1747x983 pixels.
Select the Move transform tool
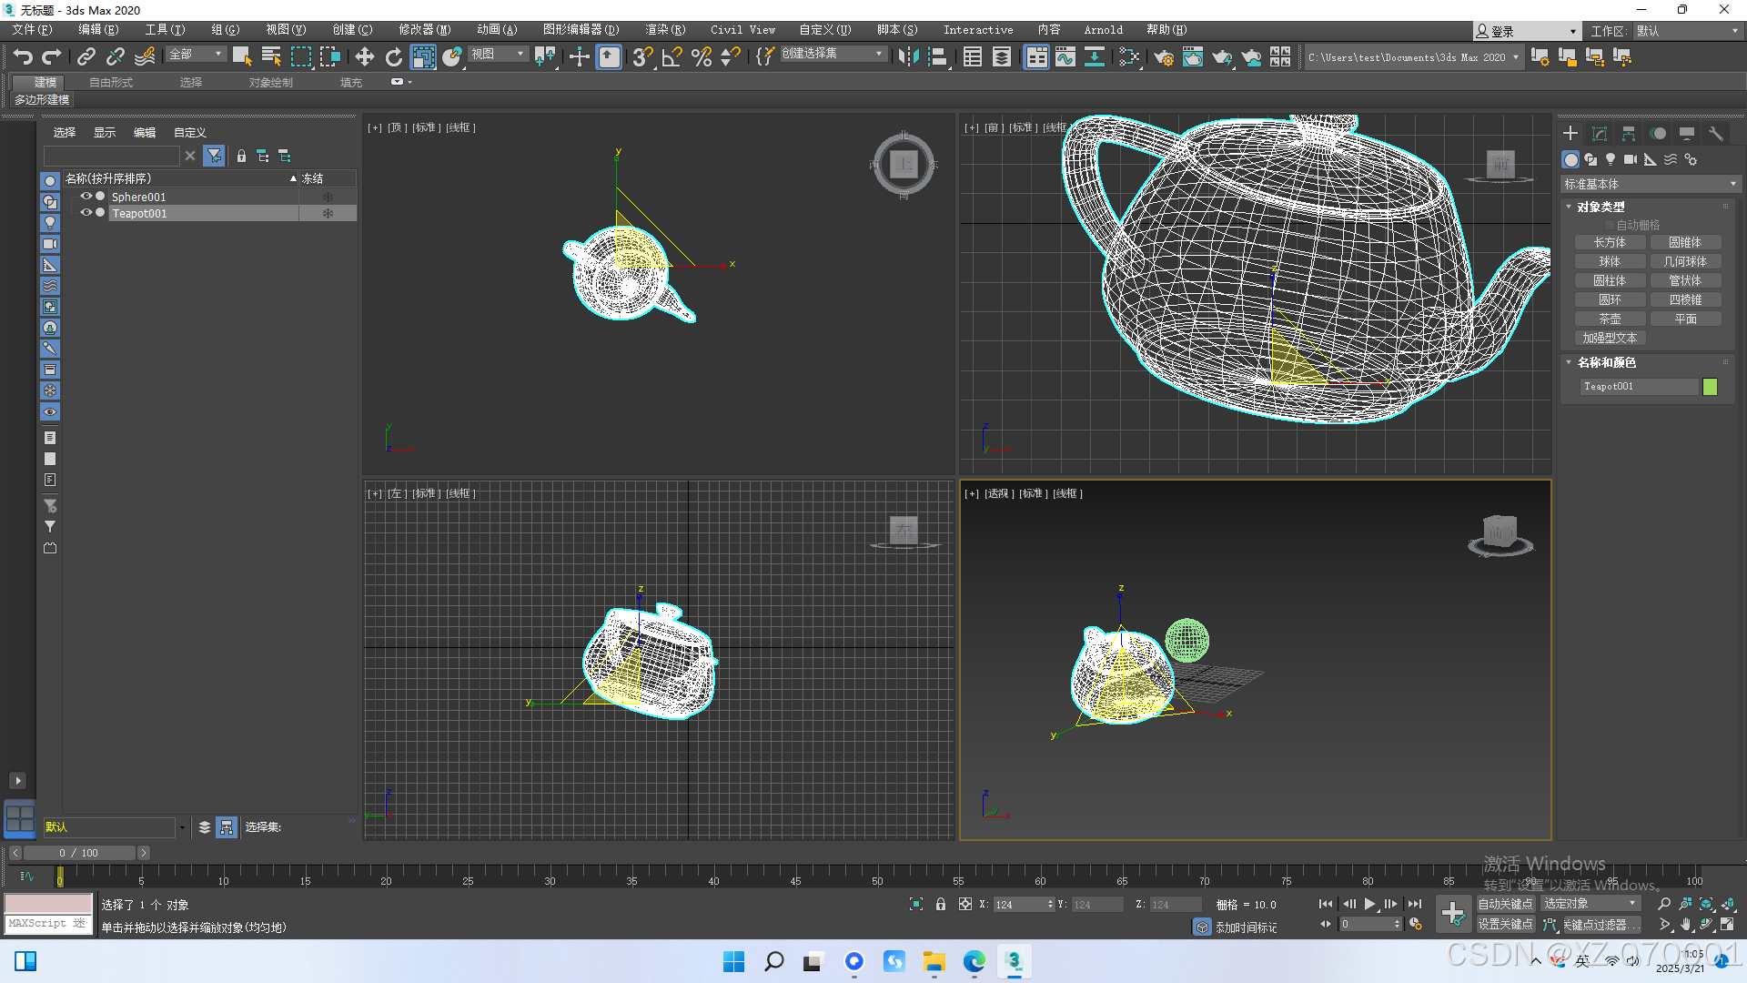(364, 57)
